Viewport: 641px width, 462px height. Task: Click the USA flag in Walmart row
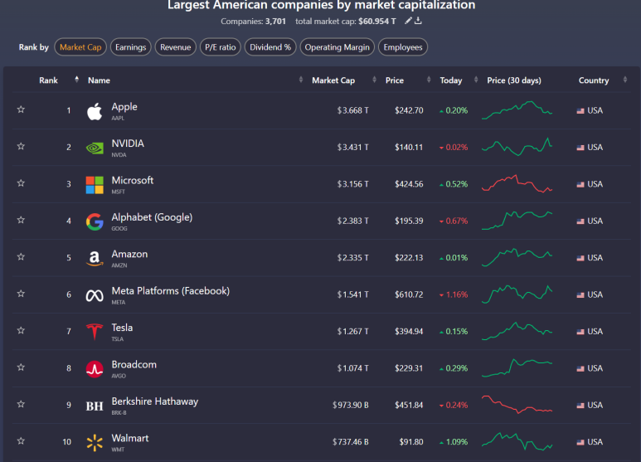[580, 442]
